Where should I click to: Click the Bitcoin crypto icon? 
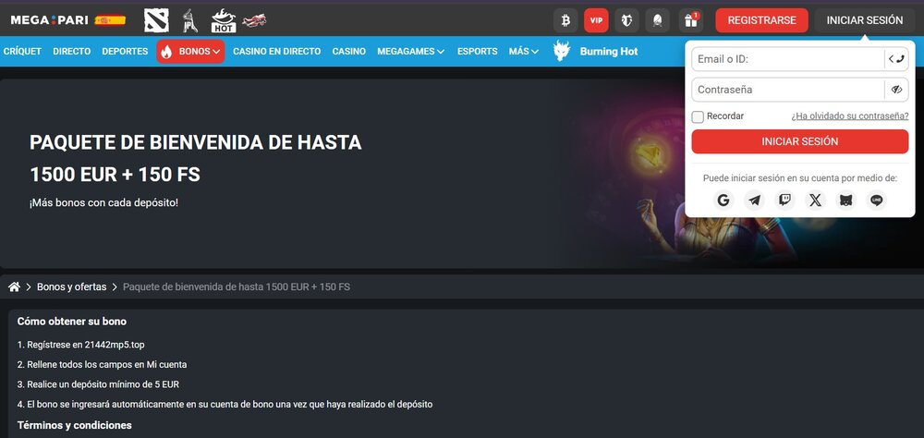click(x=565, y=20)
